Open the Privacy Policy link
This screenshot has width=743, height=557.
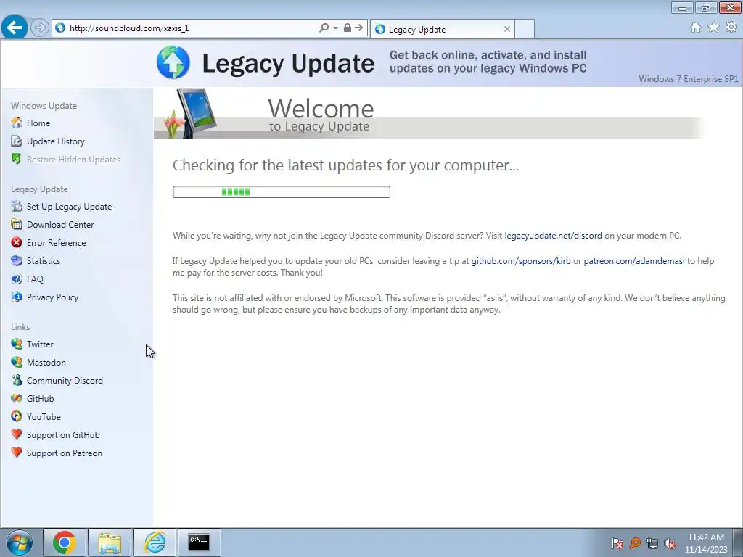click(52, 297)
